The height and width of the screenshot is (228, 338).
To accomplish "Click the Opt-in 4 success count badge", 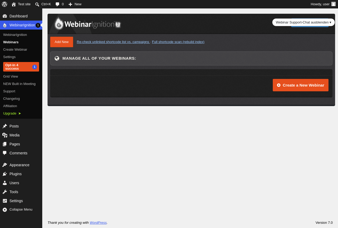I will pyautogui.click(x=35, y=67).
